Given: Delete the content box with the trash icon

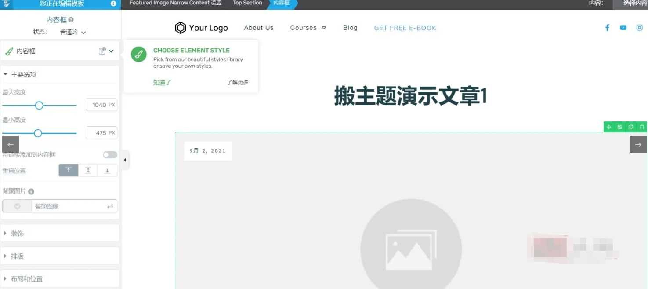Looking at the screenshot, I should (642, 127).
